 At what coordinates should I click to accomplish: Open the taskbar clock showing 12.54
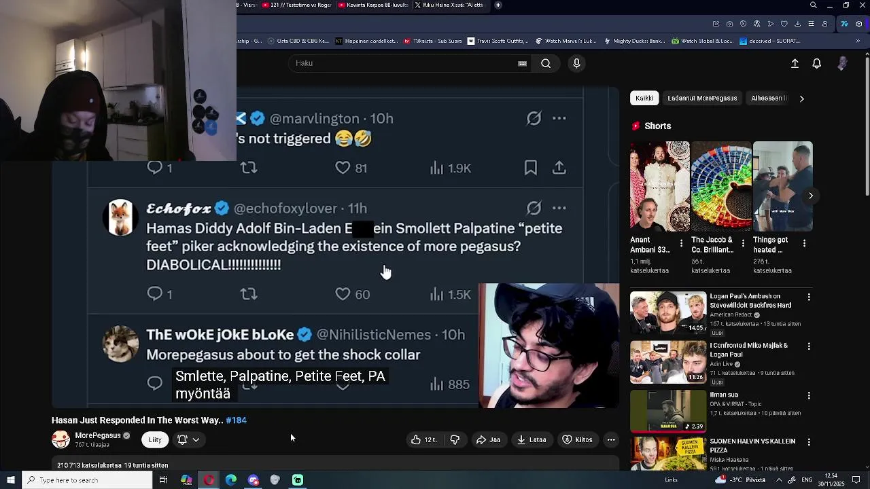(831, 480)
